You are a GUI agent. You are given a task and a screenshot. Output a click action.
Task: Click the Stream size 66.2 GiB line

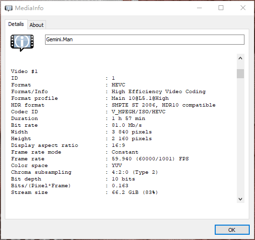pyautogui.click(x=84, y=192)
